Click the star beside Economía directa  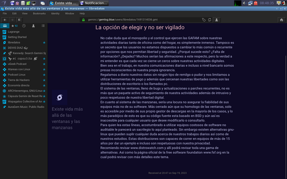[44, 85]
